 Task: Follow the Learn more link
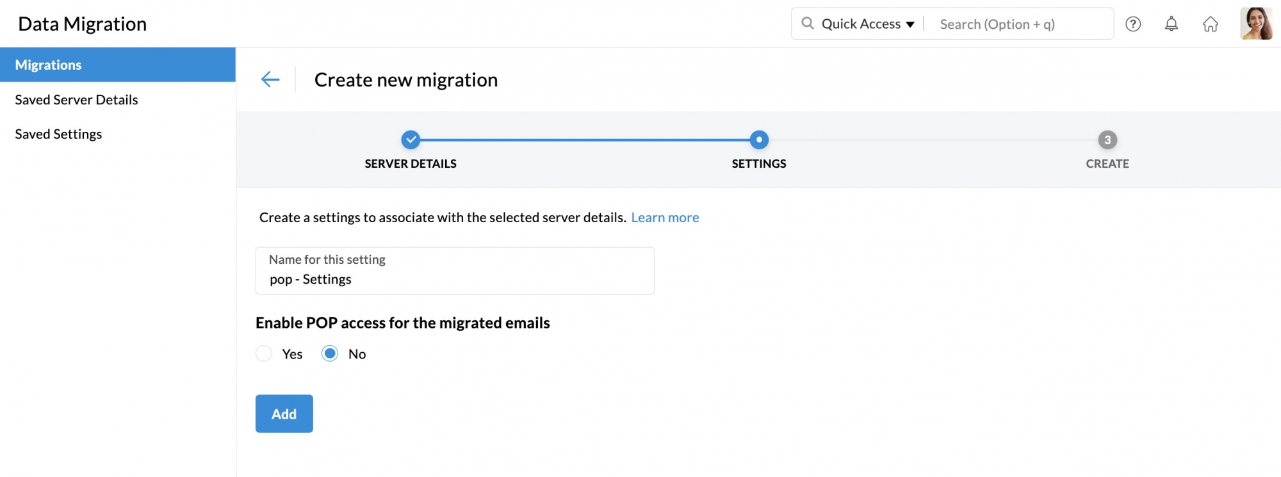pyautogui.click(x=665, y=218)
